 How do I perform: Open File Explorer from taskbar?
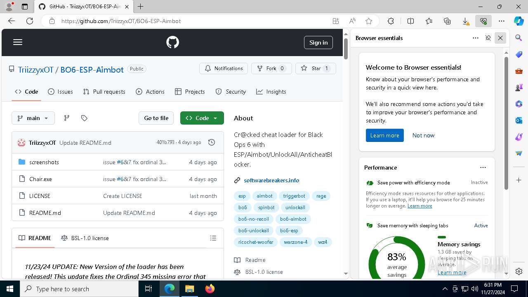pyautogui.click(x=189, y=289)
